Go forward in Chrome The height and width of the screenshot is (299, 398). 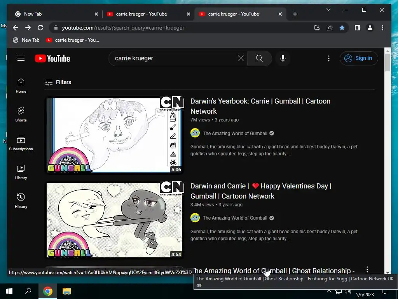(28, 28)
